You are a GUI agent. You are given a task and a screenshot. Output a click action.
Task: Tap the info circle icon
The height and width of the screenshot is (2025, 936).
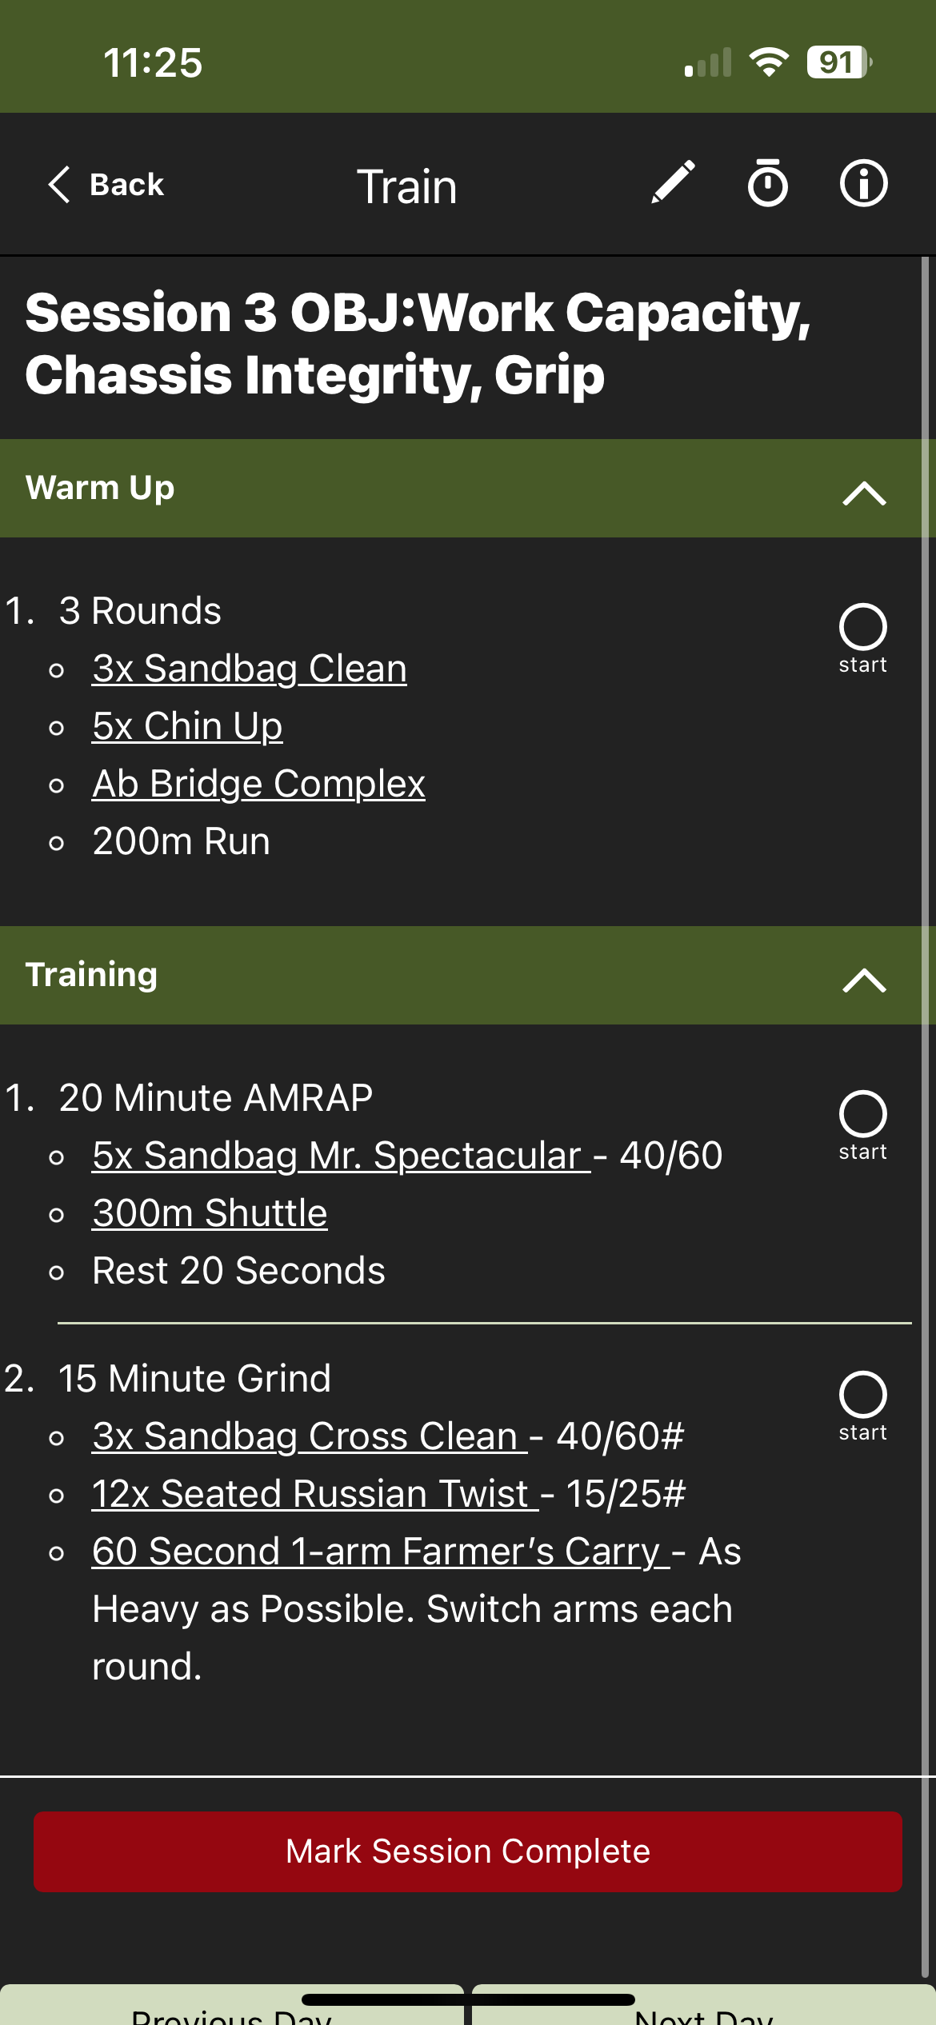point(863,183)
